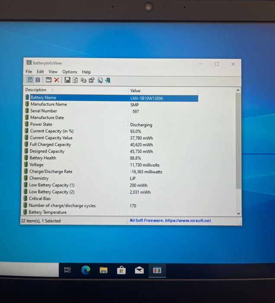The height and width of the screenshot is (303, 275).
Task: Sort by the Value column header
Action: click(x=163, y=90)
